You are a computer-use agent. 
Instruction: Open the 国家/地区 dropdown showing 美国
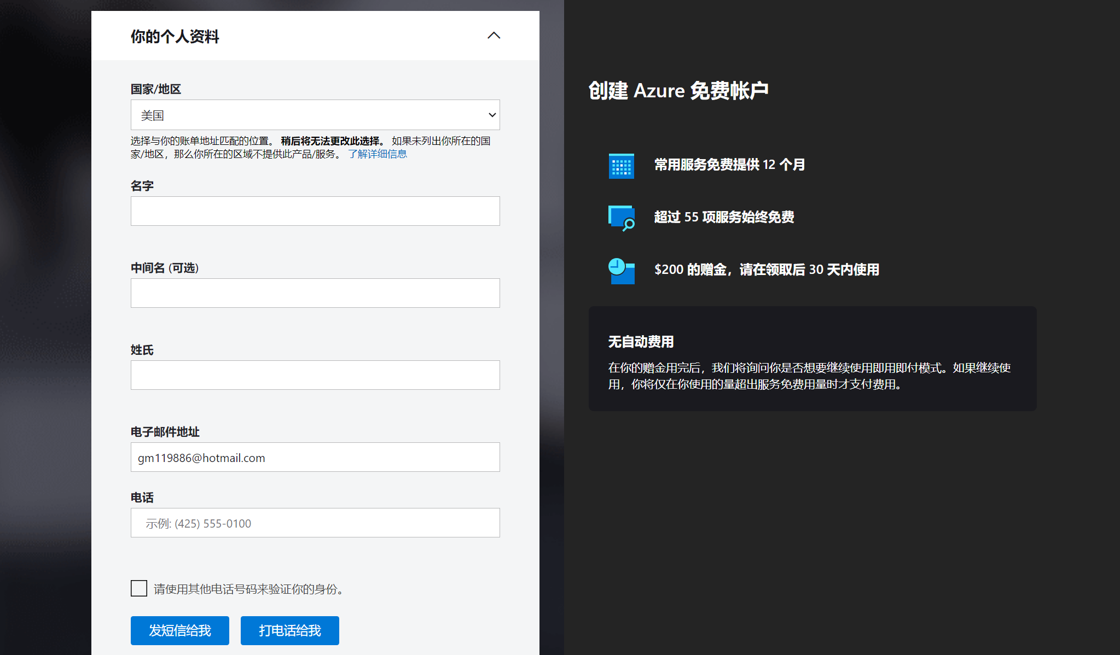[x=315, y=115]
